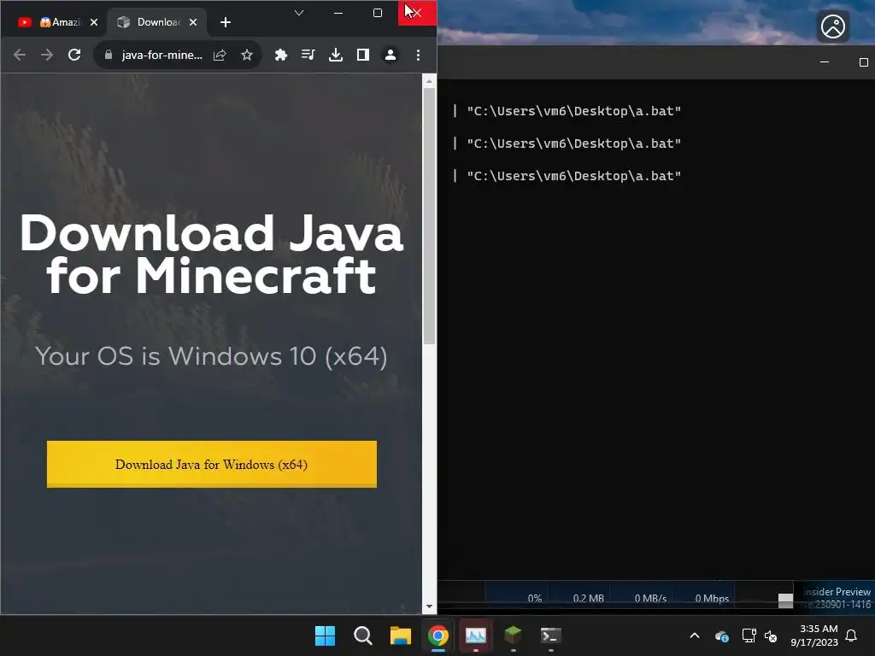The height and width of the screenshot is (656, 875).
Task: View site info padlock icon
Action: pos(109,55)
